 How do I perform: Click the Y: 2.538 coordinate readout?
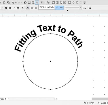pyautogui.click(x=103, y=103)
